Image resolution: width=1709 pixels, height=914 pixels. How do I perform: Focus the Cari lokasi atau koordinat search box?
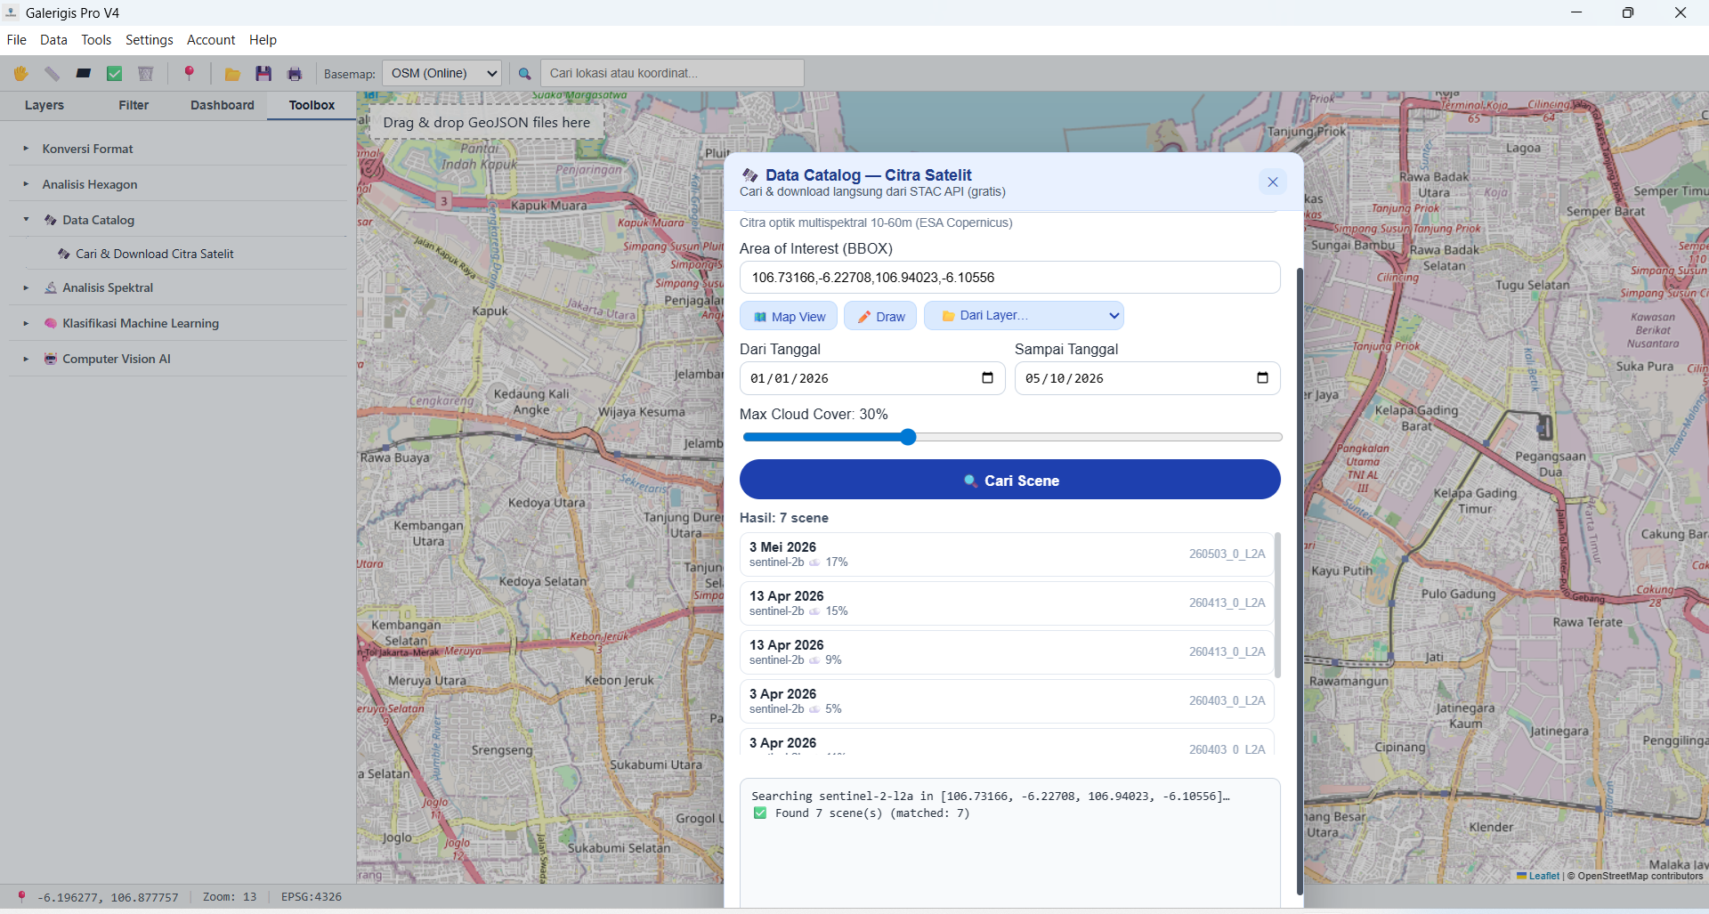point(672,73)
